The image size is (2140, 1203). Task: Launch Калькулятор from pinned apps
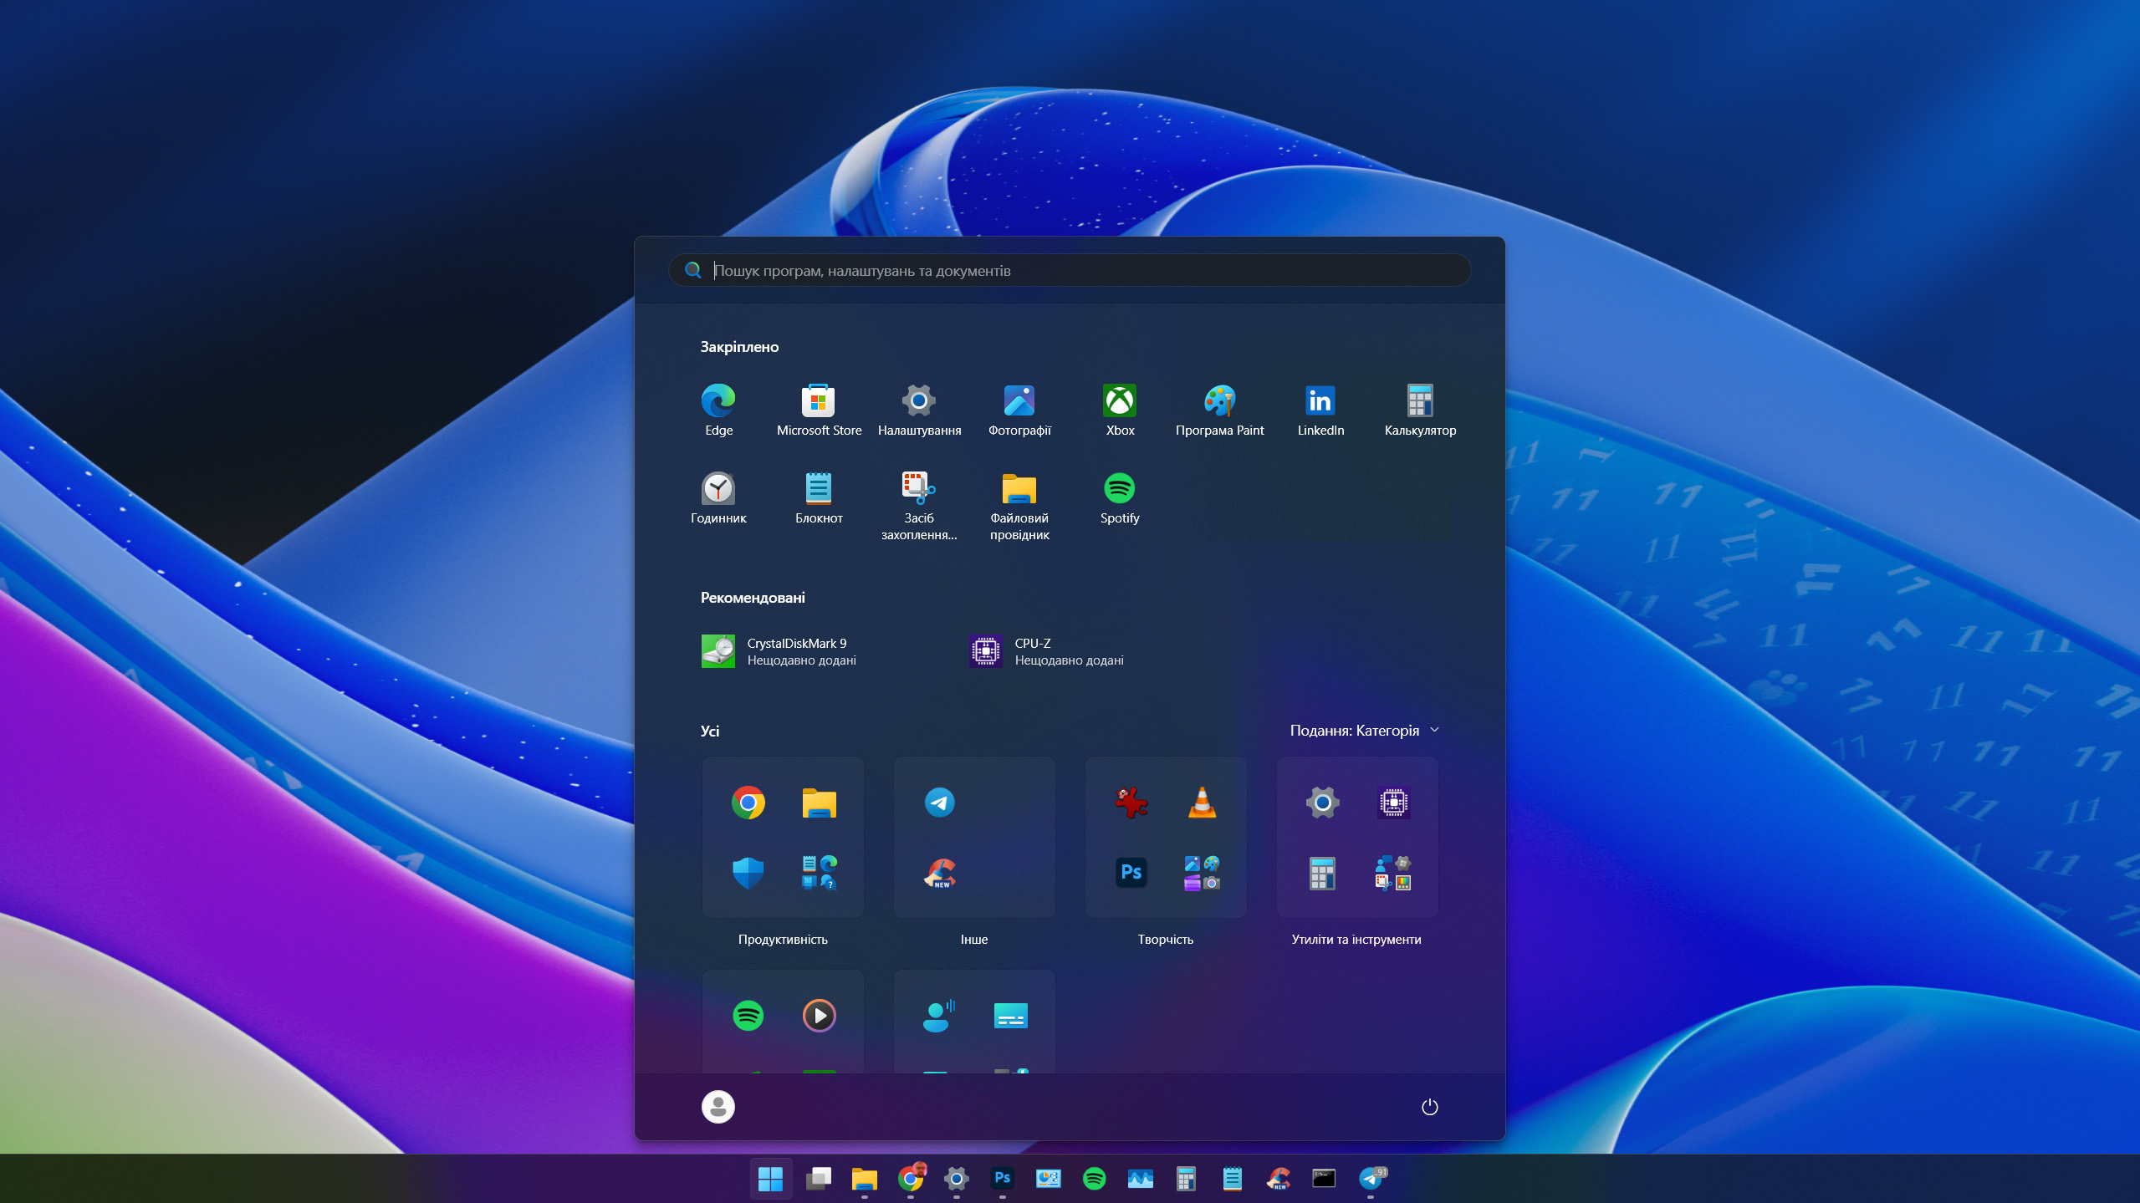click(x=1419, y=409)
